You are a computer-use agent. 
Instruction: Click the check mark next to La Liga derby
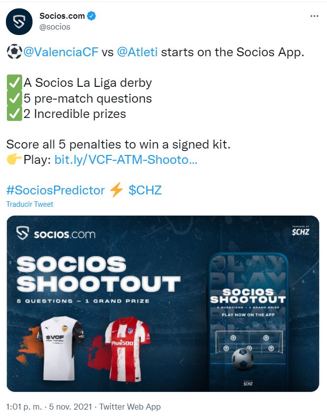[x=14, y=83]
